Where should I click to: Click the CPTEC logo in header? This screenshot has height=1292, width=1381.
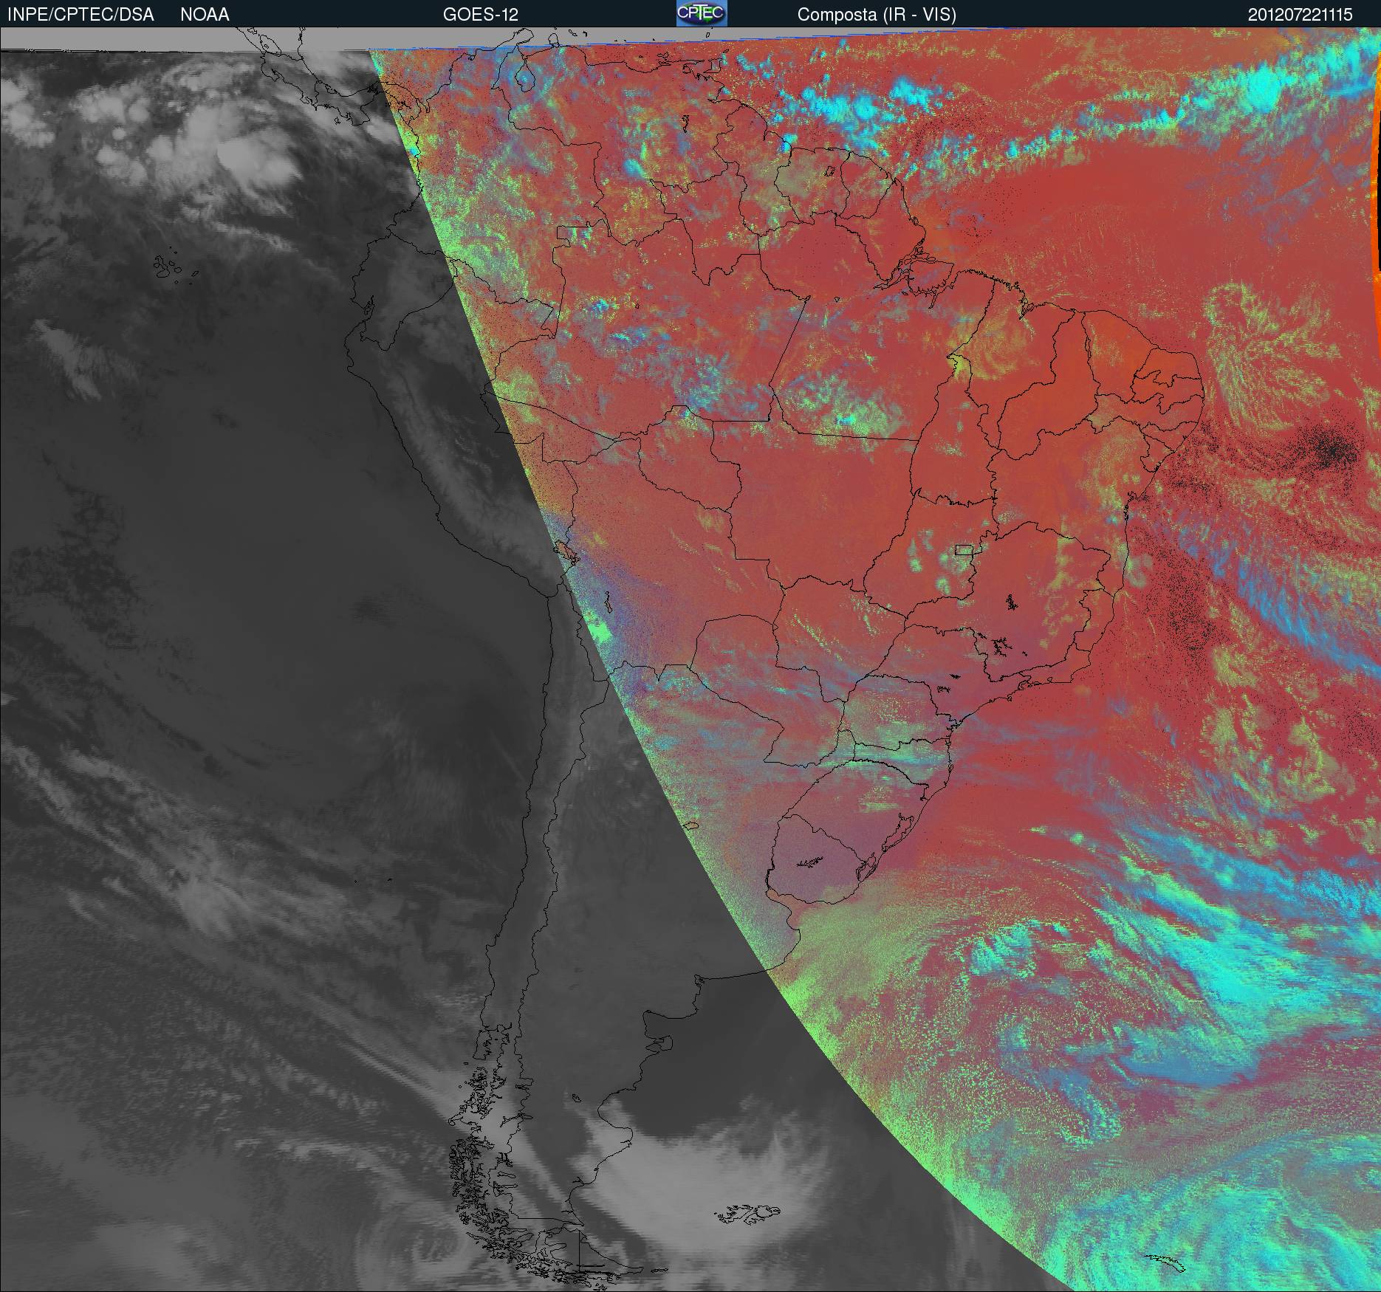[x=702, y=13]
